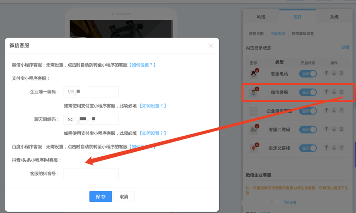Move 自定义链接 row down with arrow

click(334, 147)
